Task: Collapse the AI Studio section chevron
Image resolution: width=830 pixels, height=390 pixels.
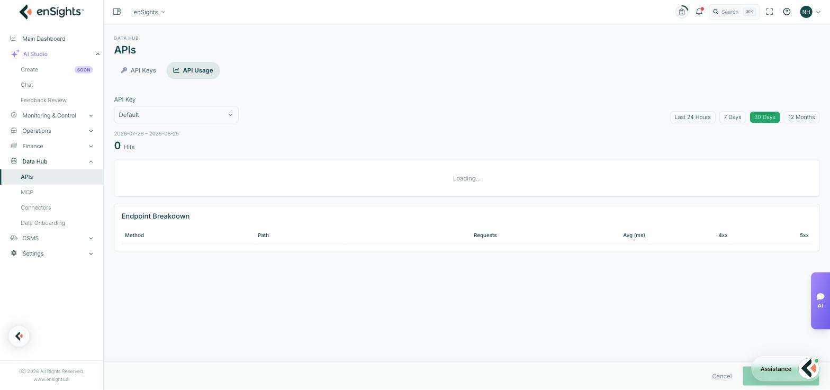Action: click(x=98, y=54)
